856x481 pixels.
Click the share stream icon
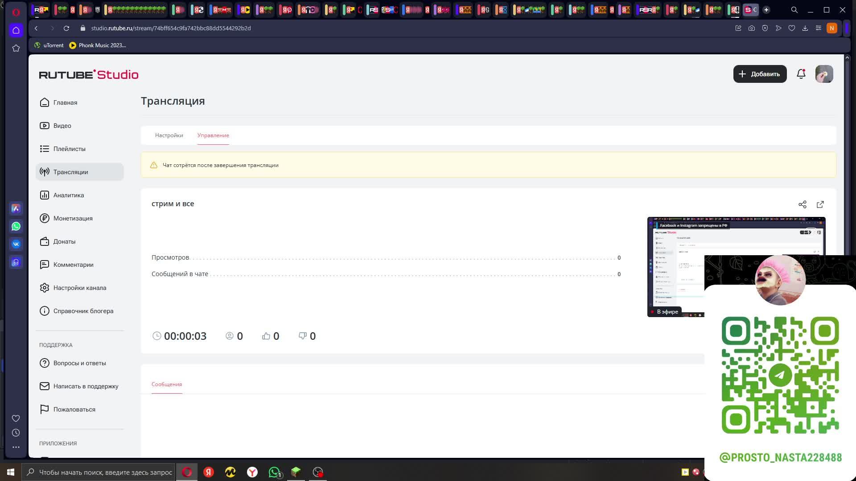click(802, 204)
